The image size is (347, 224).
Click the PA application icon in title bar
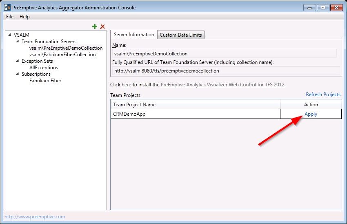point(7,7)
